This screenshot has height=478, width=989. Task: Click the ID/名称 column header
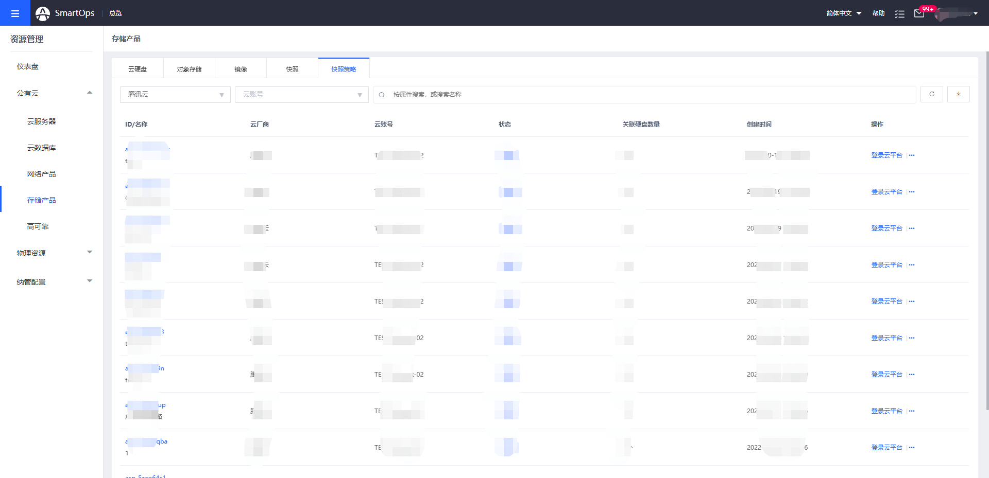137,125
